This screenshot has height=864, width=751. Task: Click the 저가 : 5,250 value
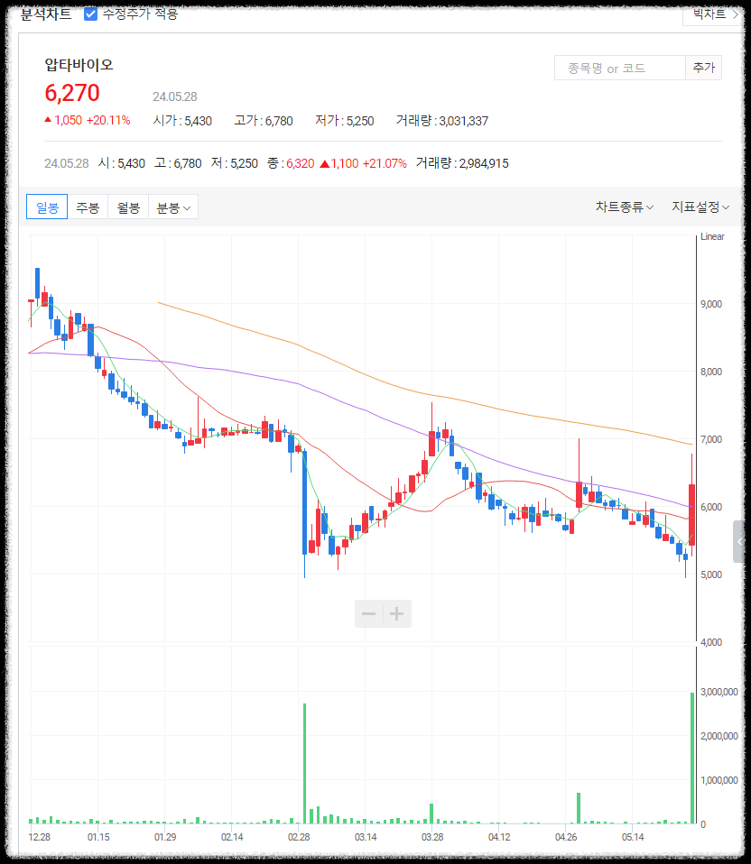[345, 121]
